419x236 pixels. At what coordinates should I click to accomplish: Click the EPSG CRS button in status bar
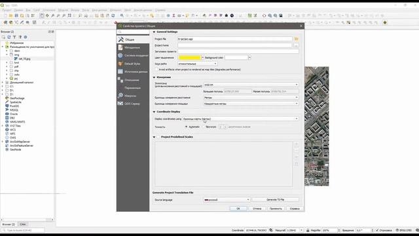click(405, 230)
